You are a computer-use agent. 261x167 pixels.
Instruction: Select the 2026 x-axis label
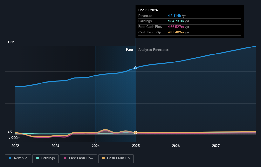pyautogui.click(x=176, y=146)
